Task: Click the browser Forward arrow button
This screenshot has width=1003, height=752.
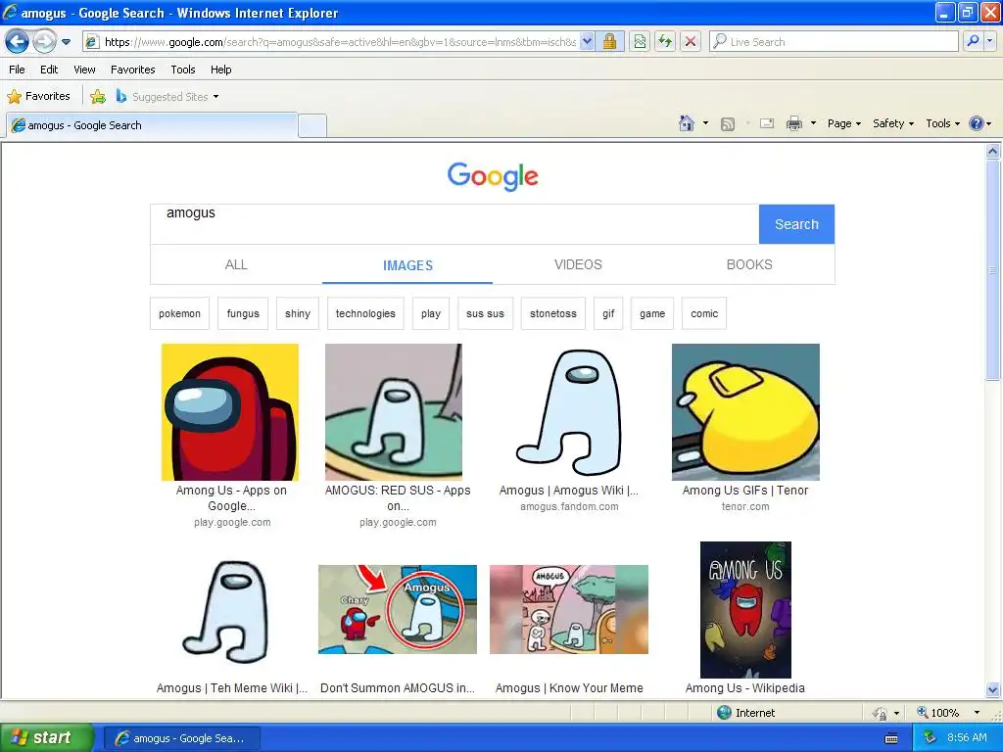Action: point(44,42)
